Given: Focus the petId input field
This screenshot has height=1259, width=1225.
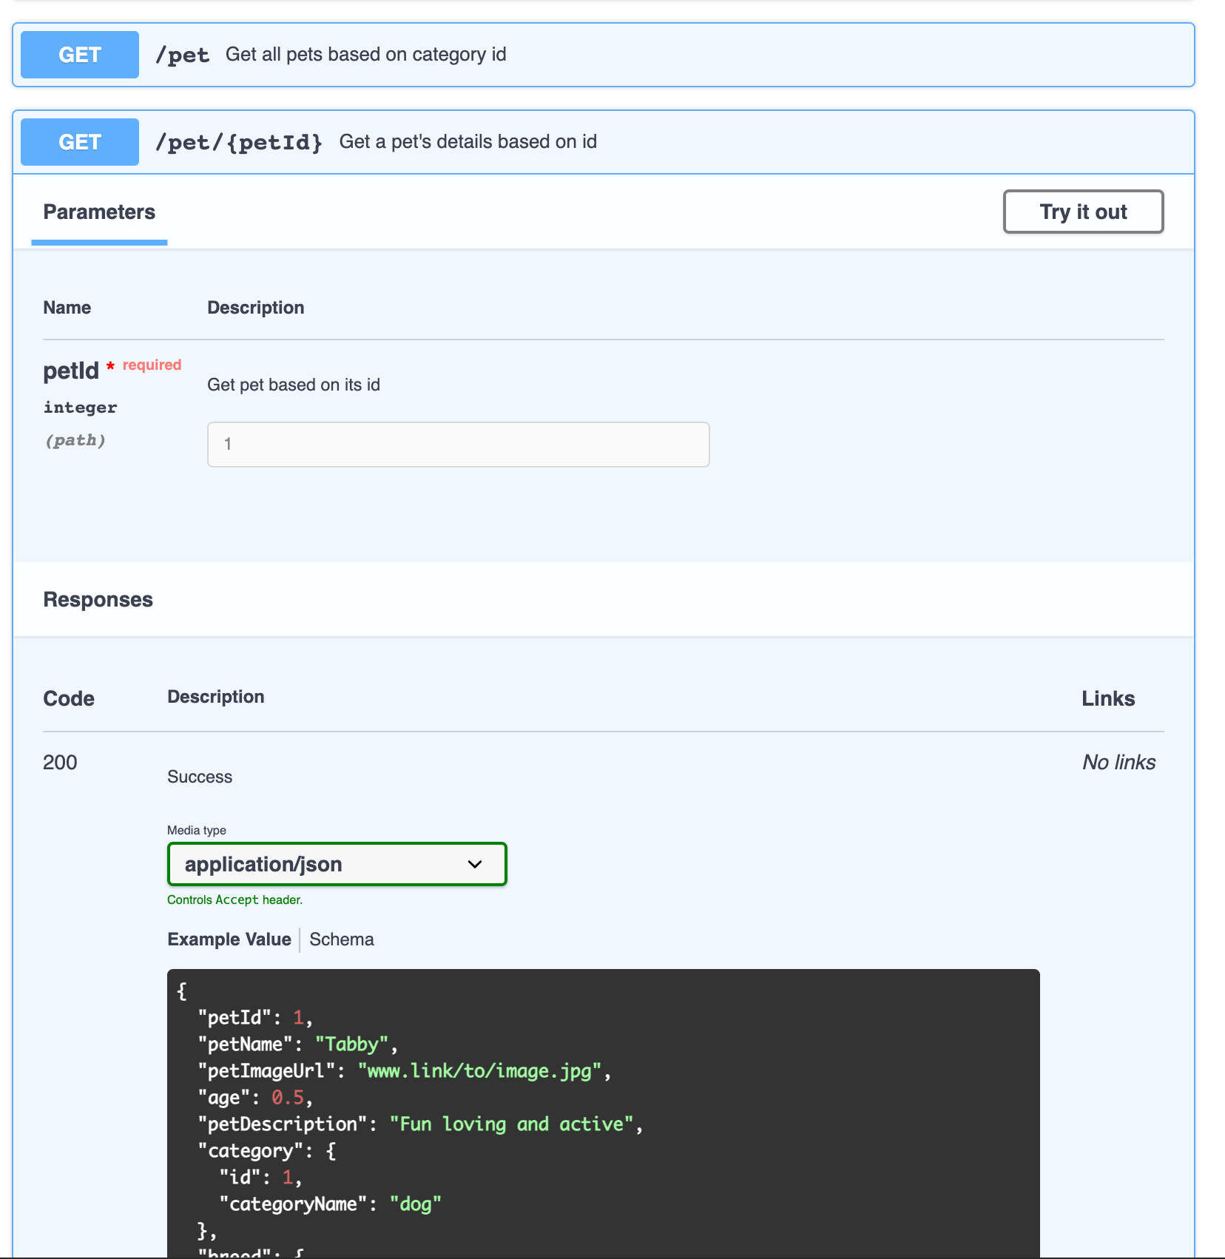Looking at the screenshot, I should click(458, 445).
